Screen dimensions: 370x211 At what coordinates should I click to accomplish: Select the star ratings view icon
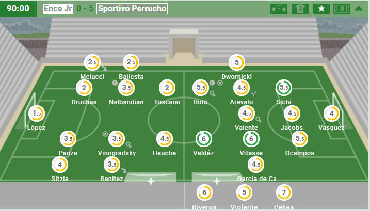click(321, 9)
